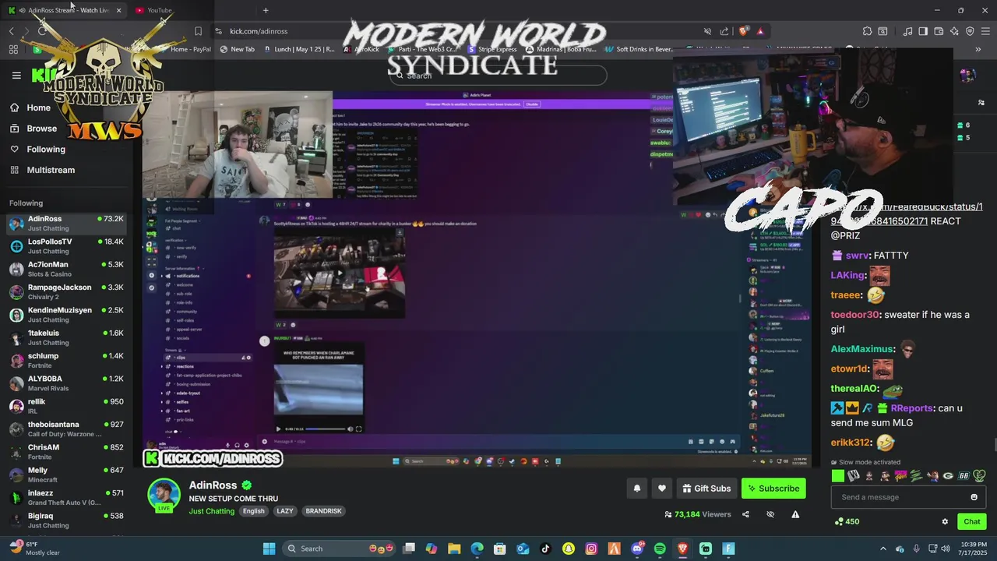This screenshot has height=561, width=997.
Task: Open Browse in Kick sidebar
Action: pyautogui.click(x=33, y=129)
